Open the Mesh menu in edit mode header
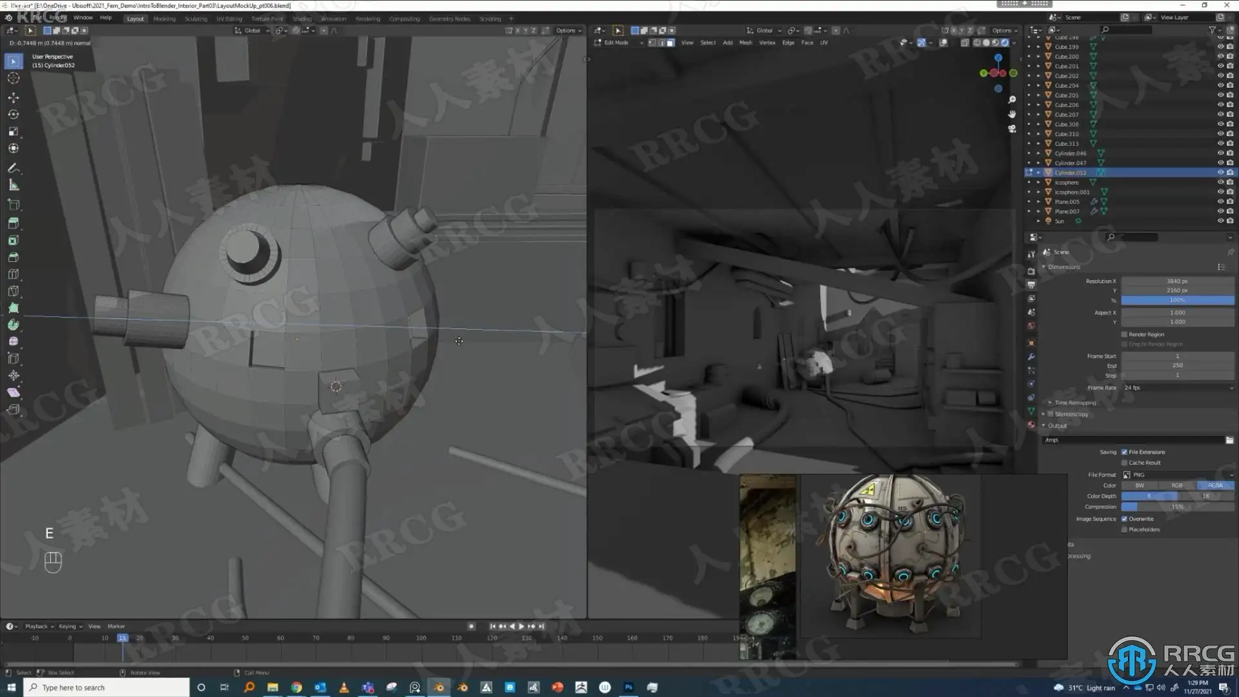 coord(745,43)
